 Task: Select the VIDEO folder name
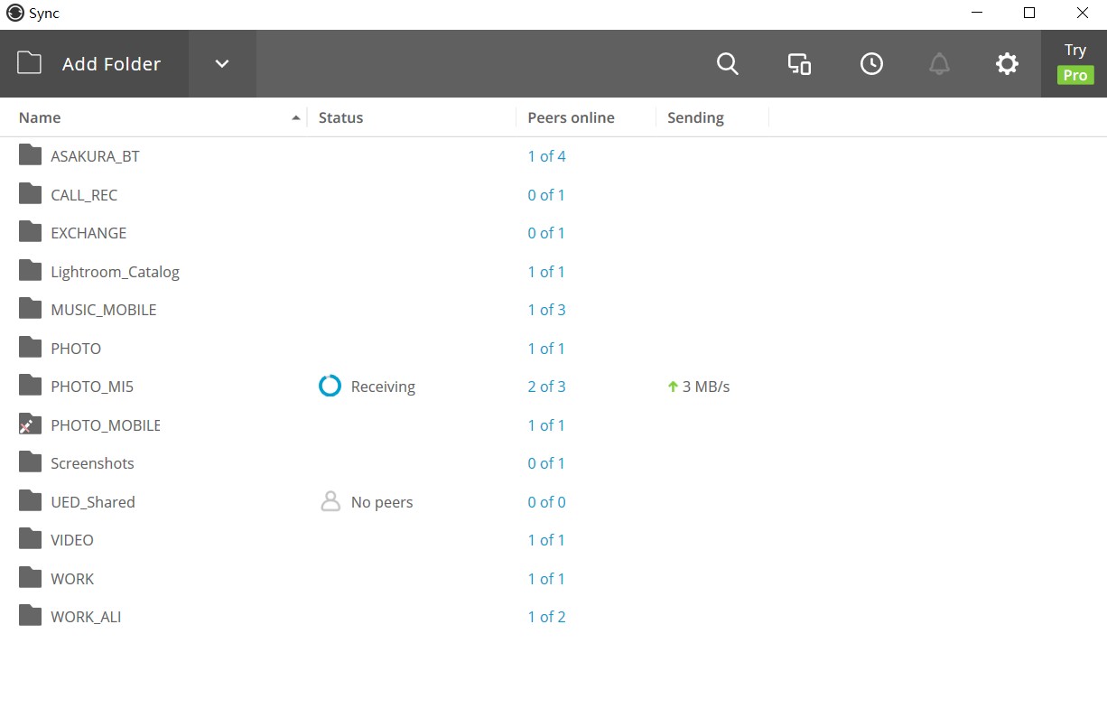pos(72,540)
